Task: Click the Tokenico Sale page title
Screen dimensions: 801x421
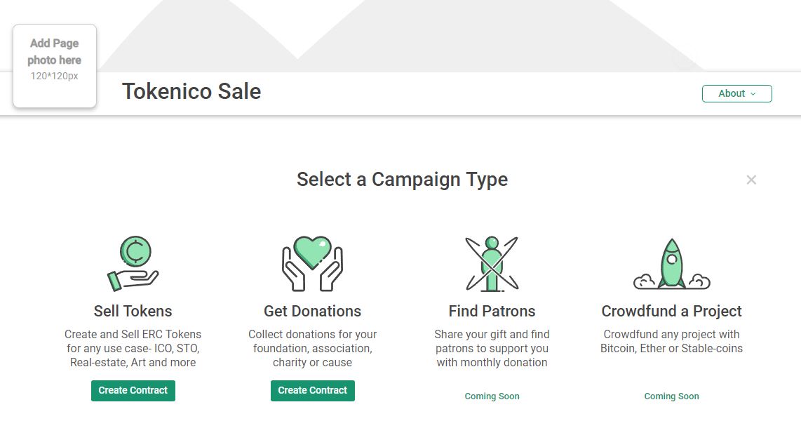Action: click(x=191, y=91)
